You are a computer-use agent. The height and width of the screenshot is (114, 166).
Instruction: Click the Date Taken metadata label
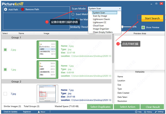click(x=122, y=97)
